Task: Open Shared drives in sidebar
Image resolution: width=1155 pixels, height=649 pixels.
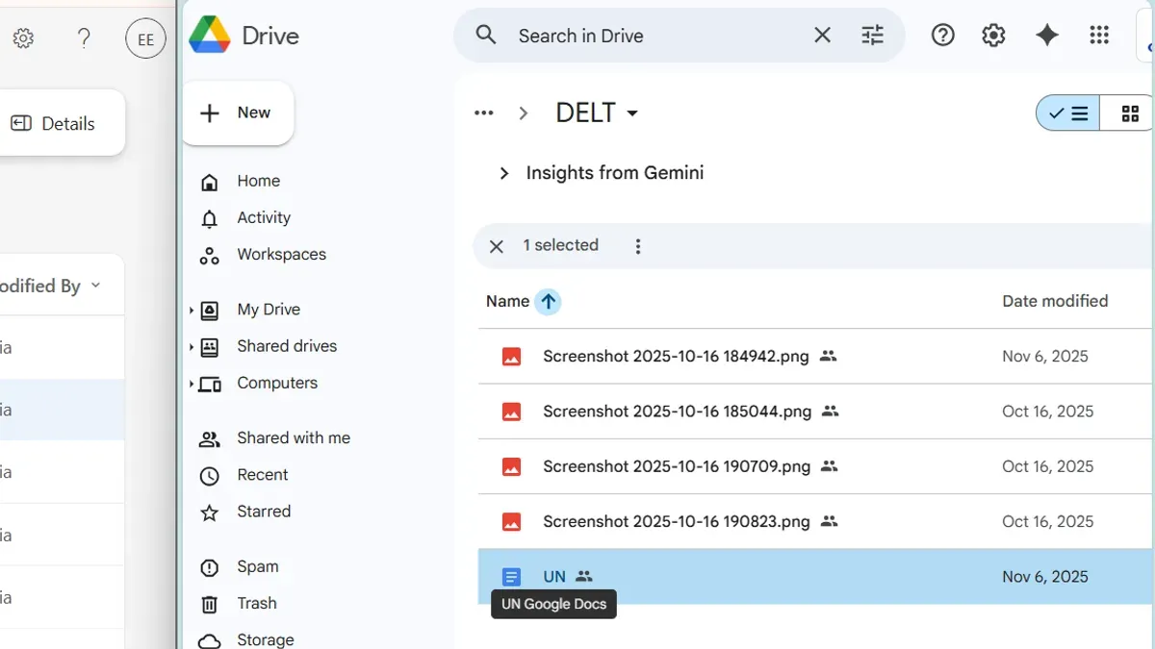Action: [x=287, y=346]
